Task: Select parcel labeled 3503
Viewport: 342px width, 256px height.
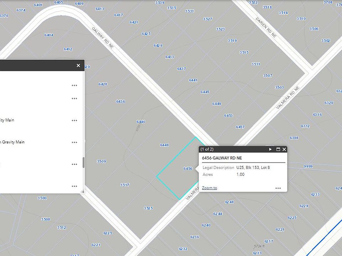Action: [279, 87]
